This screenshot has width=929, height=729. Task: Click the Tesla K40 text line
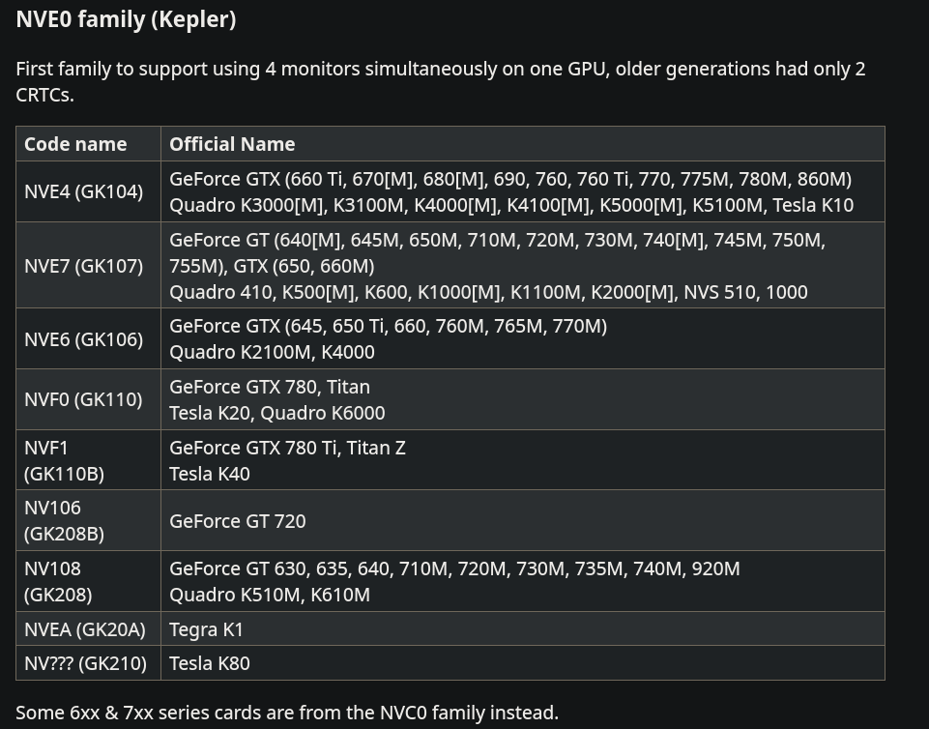[210, 474]
